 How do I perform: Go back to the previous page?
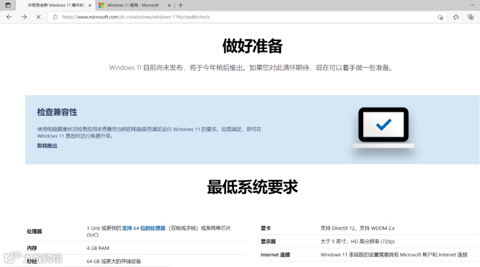[9, 17]
